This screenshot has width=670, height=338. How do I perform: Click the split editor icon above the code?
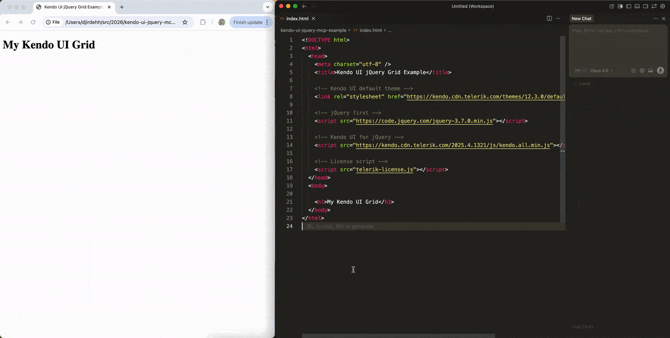click(x=549, y=18)
